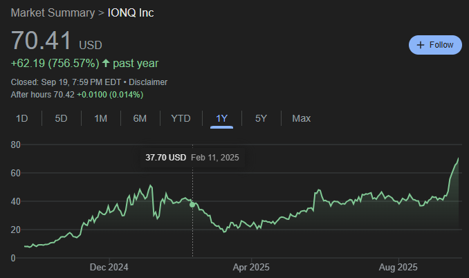This screenshot has width=469, height=278.
Task: Open the Market Summary breadcrumb link
Action: coord(53,13)
